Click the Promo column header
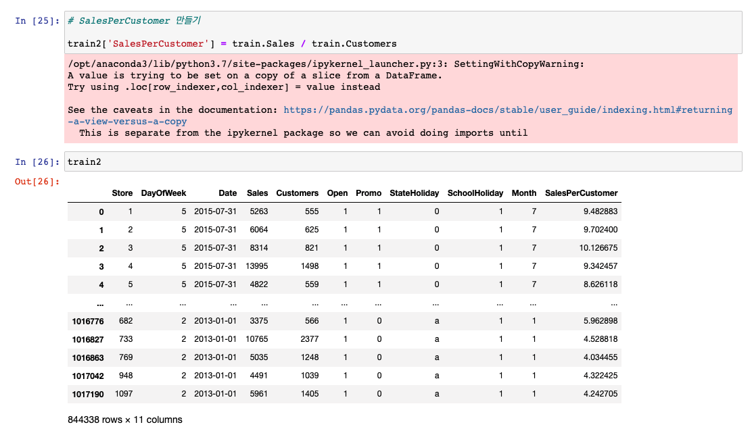Screen dimensions: 752x431 (369, 193)
